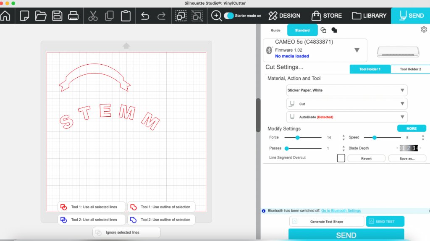Switch to Guide mode tab
The image size is (430, 241).
(275, 30)
